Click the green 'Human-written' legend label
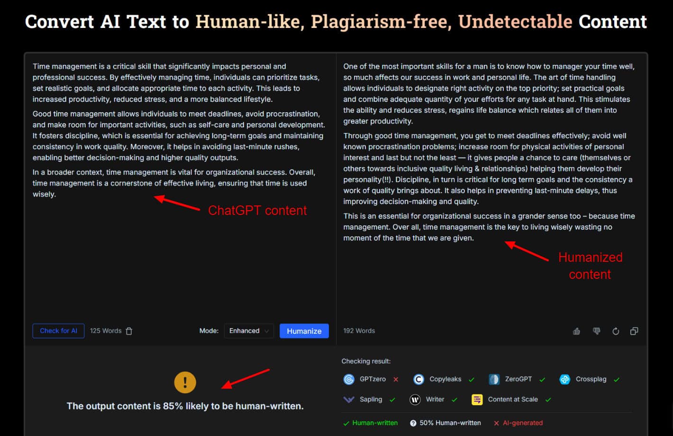673x436 pixels. [x=375, y=423]
